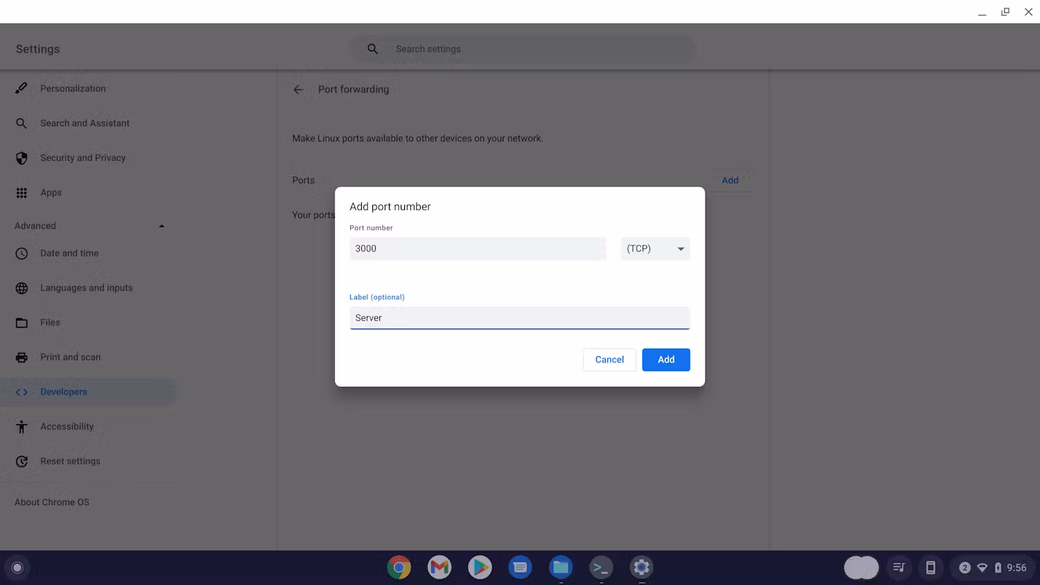Select the Security and Privacy shield icon
The height and width of the screenshot is (585, 1040).
(x=21, y=157)
